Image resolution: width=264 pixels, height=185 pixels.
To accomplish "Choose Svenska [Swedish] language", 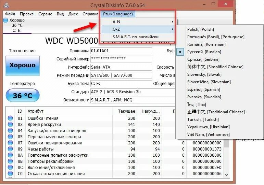I will pyautogui.click(x=220, y=97).
